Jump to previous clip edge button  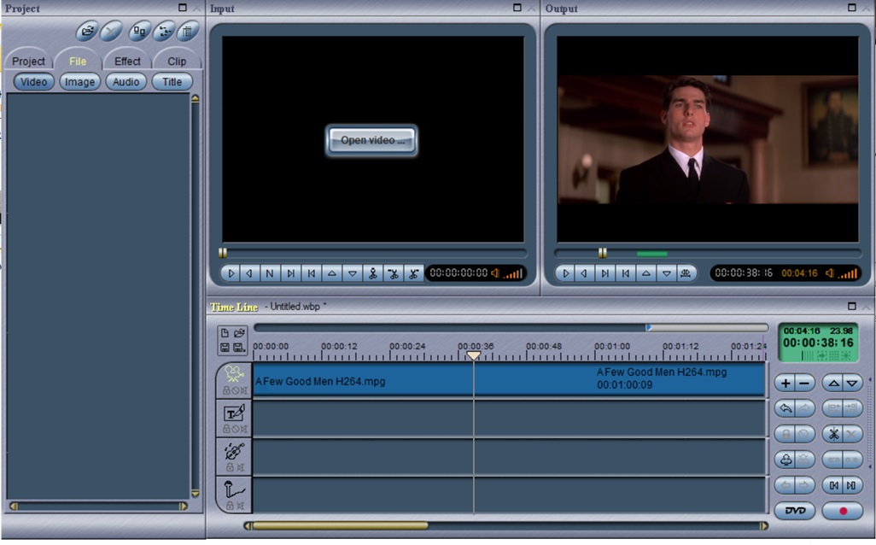coord(833,485)
